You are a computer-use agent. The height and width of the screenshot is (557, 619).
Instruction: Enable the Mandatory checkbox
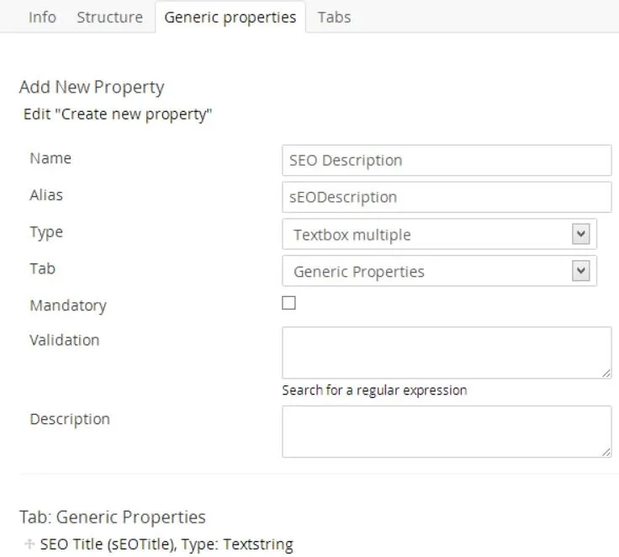[x=288, y=303]
